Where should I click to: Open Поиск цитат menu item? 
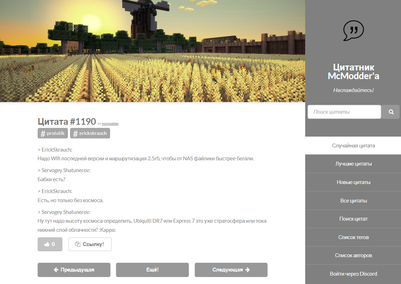point(353,219)
